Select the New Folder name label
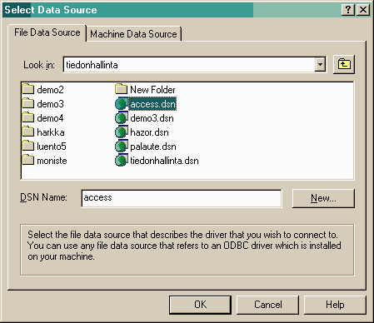Viewport: 374px width, 323px height. pos(152,90)
